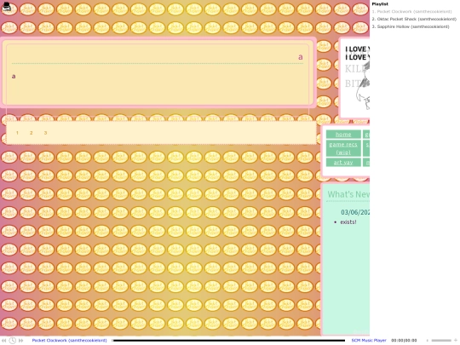
Task: Play Oktac Pocket Shack from the playlist
Action: (414, 19)
